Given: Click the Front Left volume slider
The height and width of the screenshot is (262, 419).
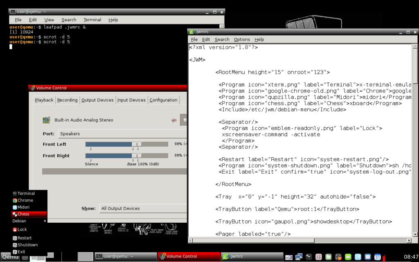Looking at the screenshot, I should (x=126, y=144).
